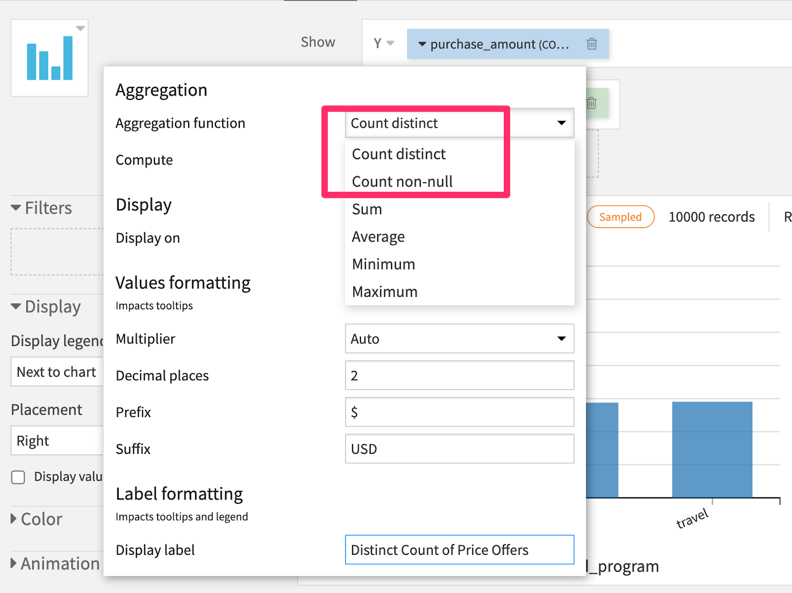Viewport: 792px width, 593px height.
Task: Click the Decimal places input field
Action: [459, 376]
